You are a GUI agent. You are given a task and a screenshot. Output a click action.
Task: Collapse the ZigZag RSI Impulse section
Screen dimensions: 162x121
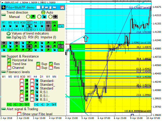tap(8, 37)
